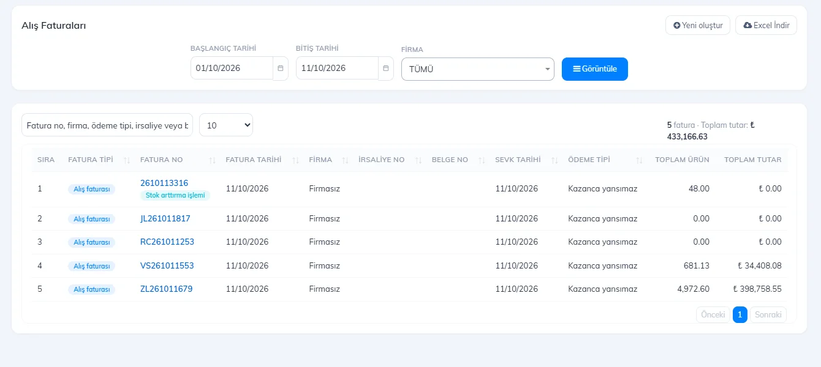The image size is (821, 367).
Task: Select total amount ₺ 34,408.08
Action: click(x=760, y=265)
